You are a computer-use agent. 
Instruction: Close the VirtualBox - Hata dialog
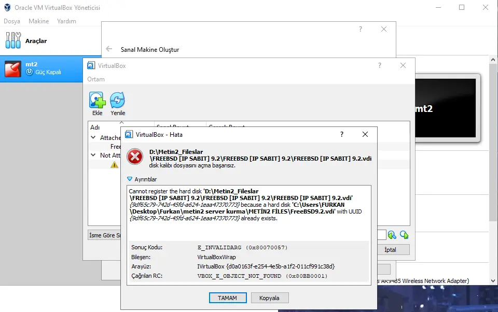365,134
